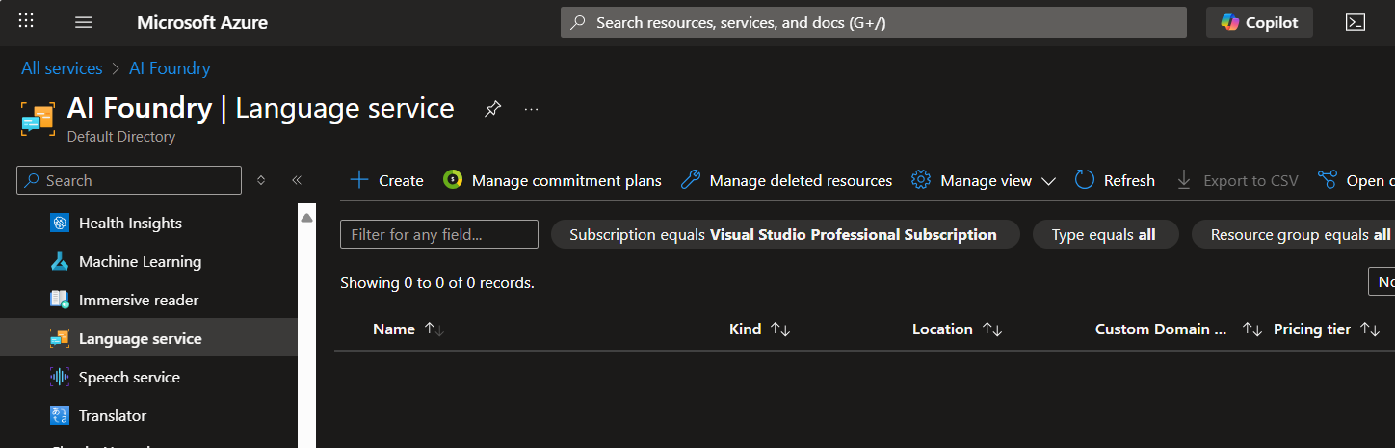The width and height of the screenshot is (1395, 448).
Task: Click the Manage view gear icon
Action: [x=921, y=180]
